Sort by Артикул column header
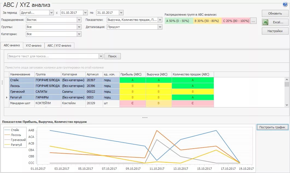This screenshot has width=290, height=173. click(94, 74)
